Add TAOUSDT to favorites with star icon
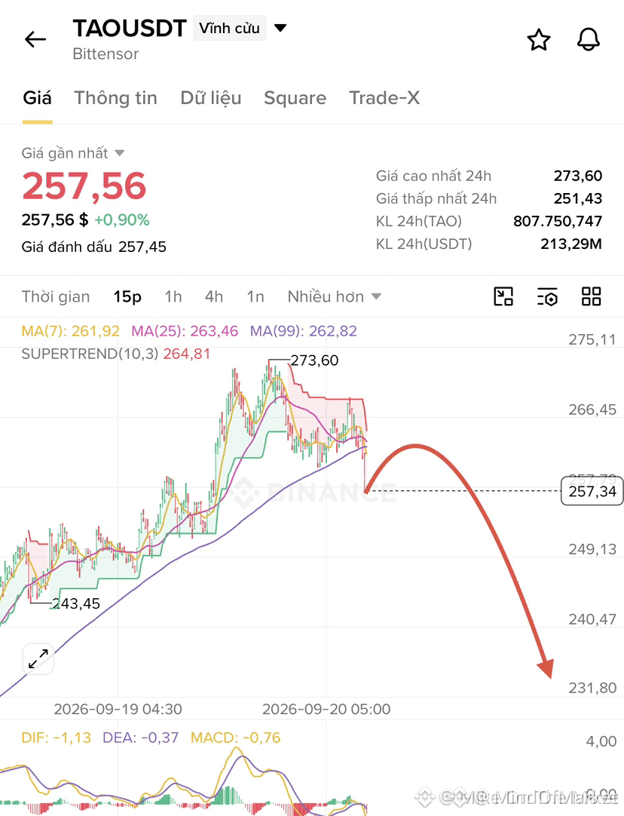Image resolution: width=624 pixels, height=816 pixels. pyautogui.click(x=539, y=40)
